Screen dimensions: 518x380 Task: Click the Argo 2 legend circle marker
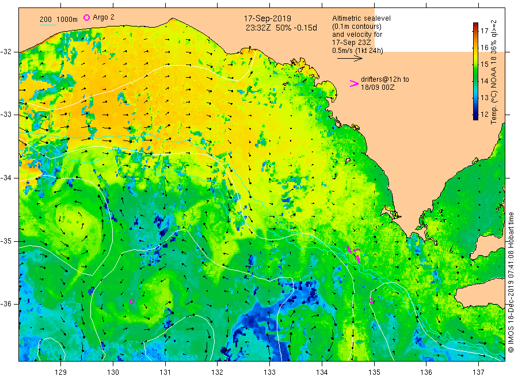click(86, 17)
